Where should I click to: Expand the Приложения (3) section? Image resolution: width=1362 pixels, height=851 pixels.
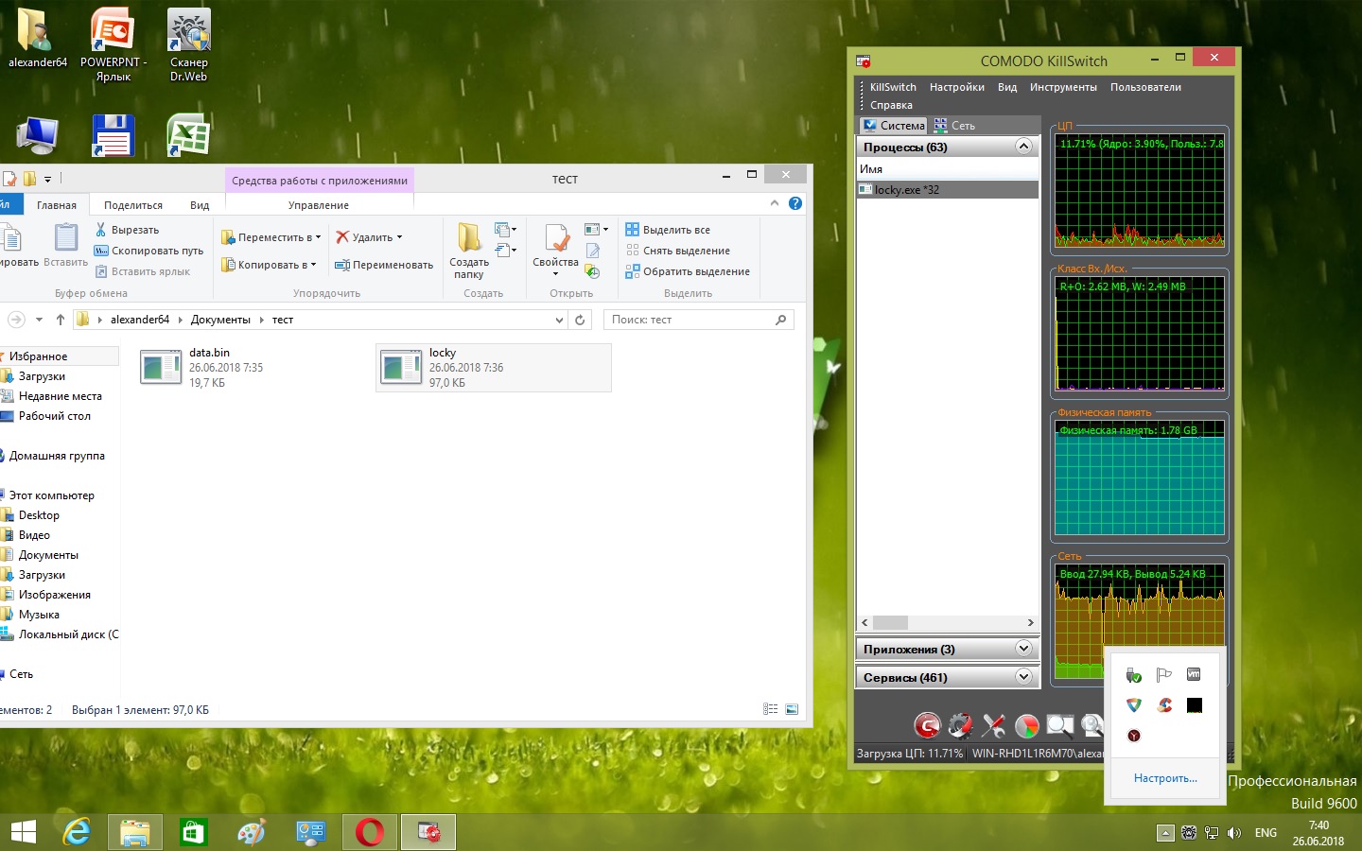point(1022,649)
